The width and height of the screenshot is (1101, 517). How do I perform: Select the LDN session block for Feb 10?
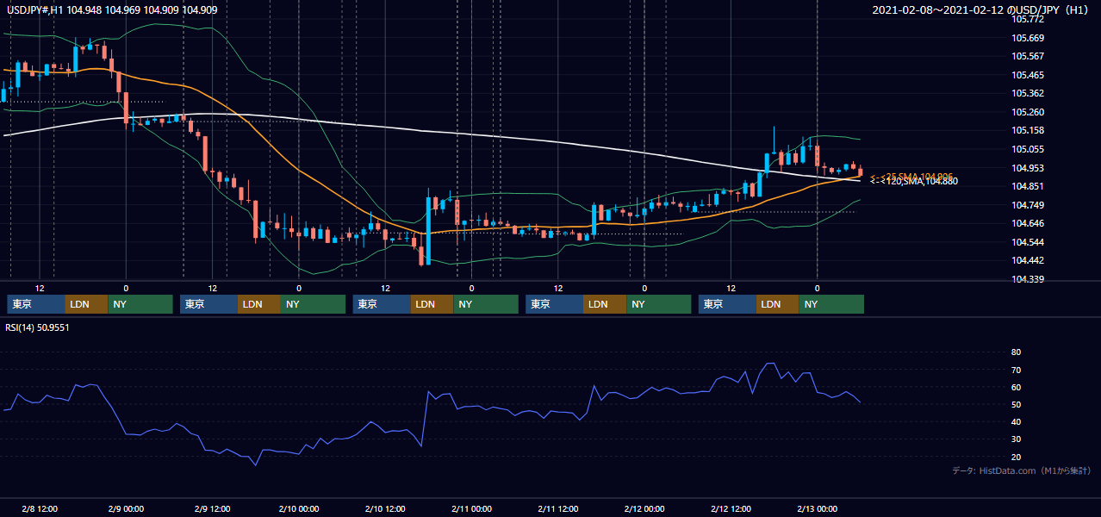[x=432, y=304]
